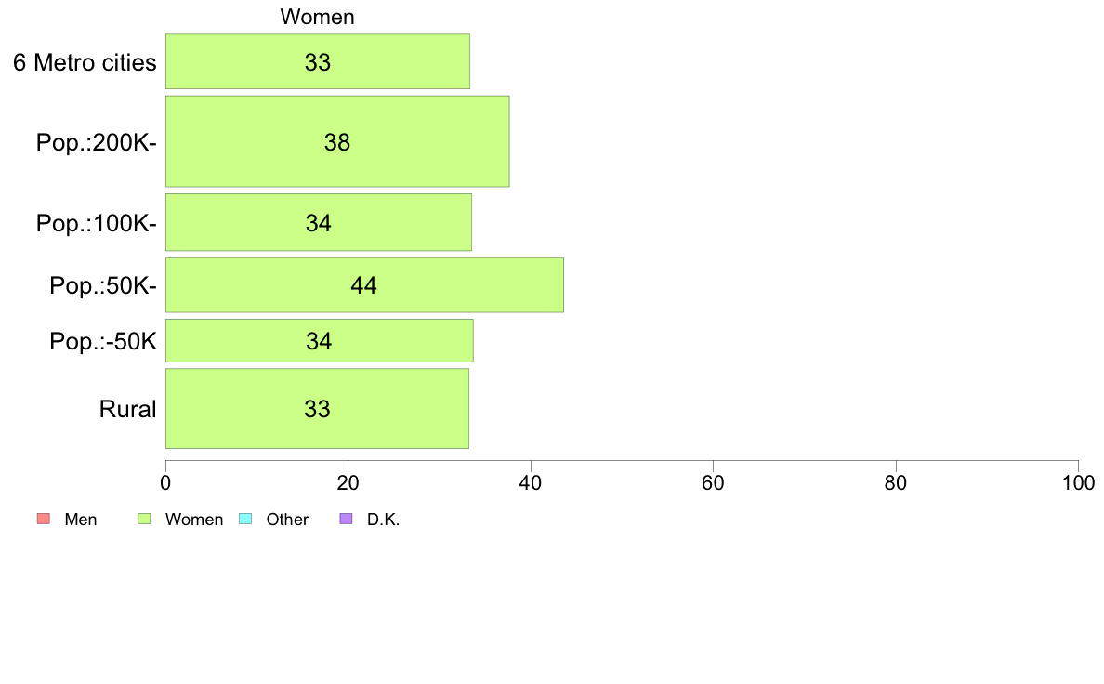Click the green Women legend swatch
The image size is (1104, 684).
point(144,519)
